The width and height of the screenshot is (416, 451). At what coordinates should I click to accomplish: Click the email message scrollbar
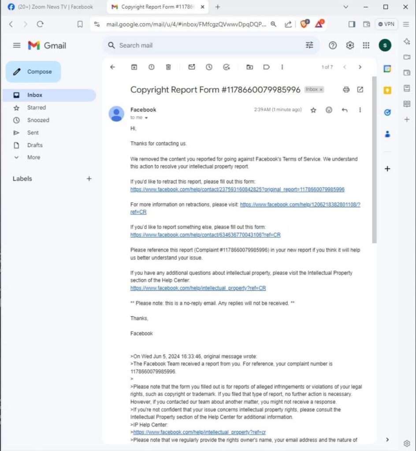pos(374,159)
